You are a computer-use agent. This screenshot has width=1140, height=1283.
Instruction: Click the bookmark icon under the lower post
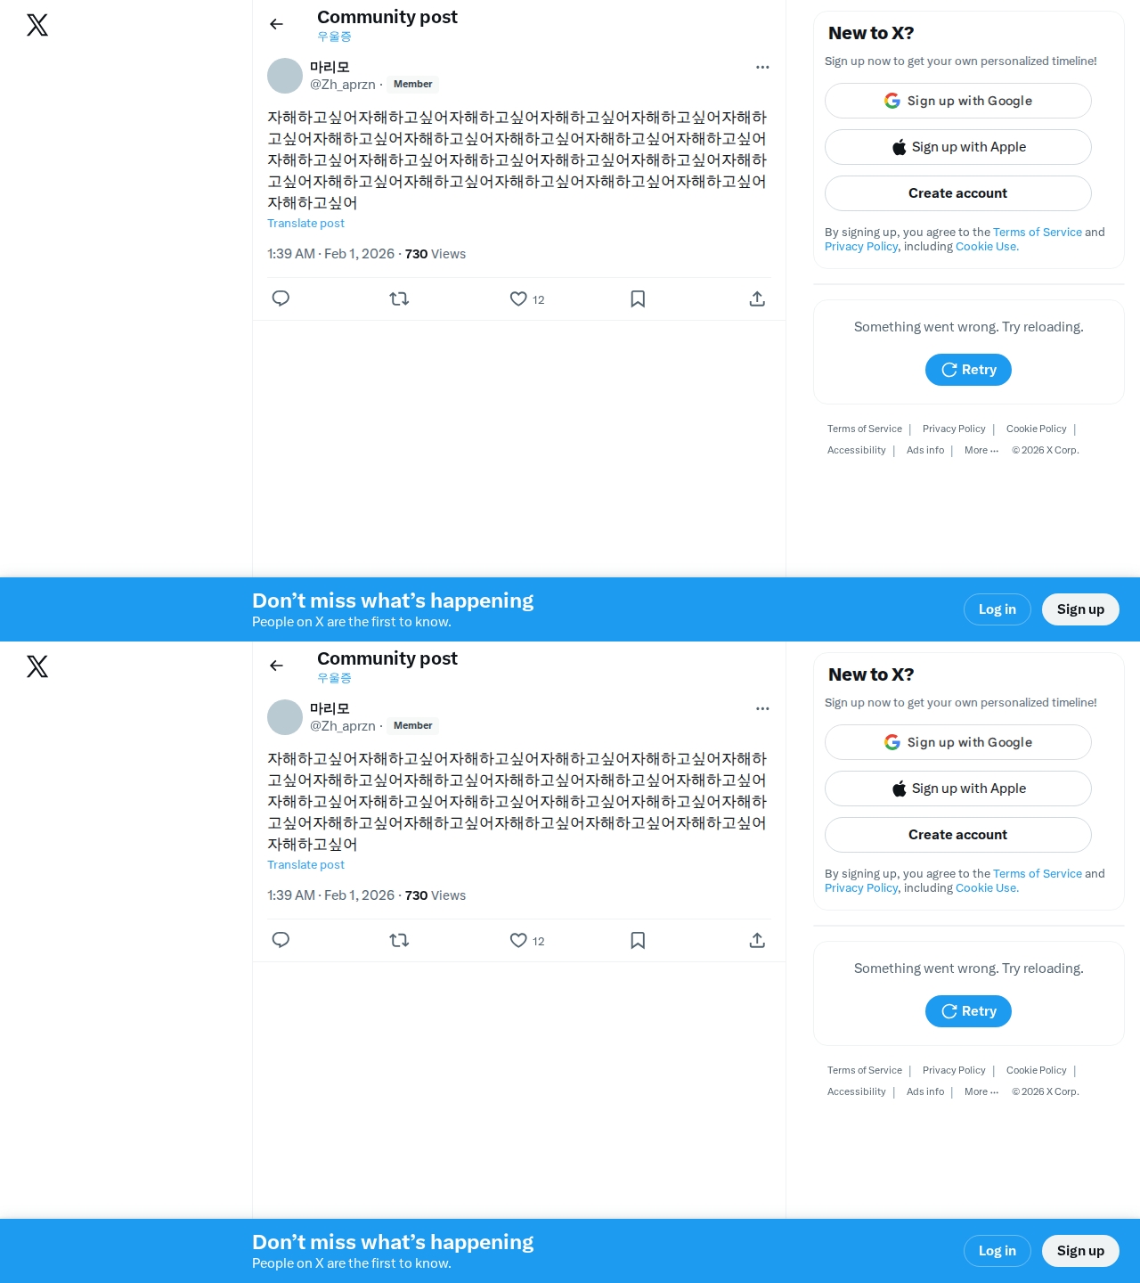point(638,940)
